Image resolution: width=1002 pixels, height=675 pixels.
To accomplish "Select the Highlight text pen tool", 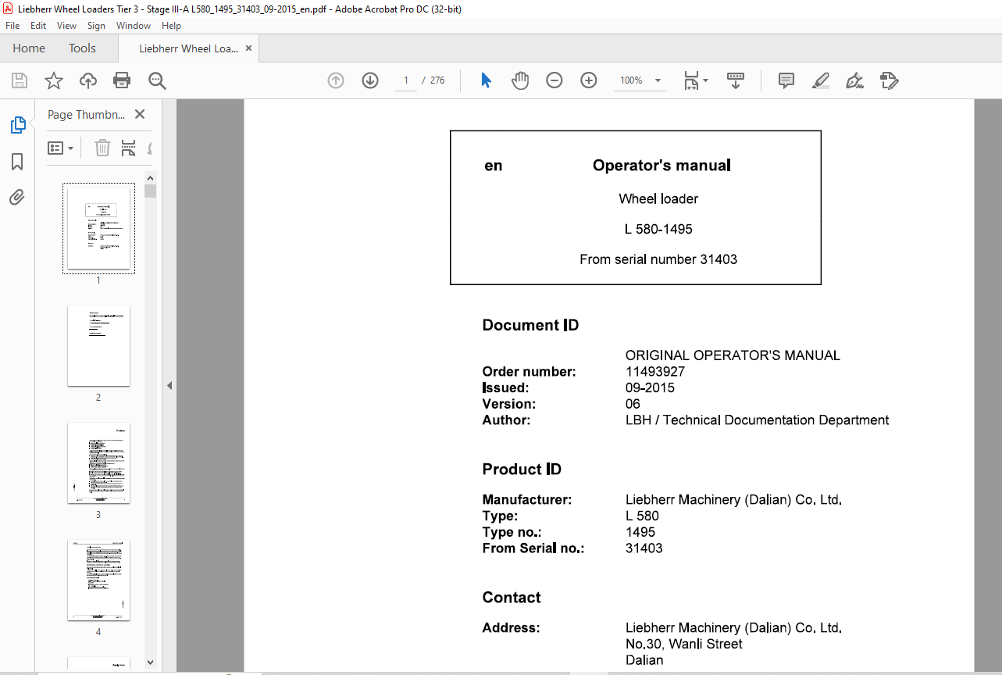I will 820,80.
